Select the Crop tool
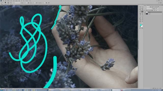 tap(140, 10)
